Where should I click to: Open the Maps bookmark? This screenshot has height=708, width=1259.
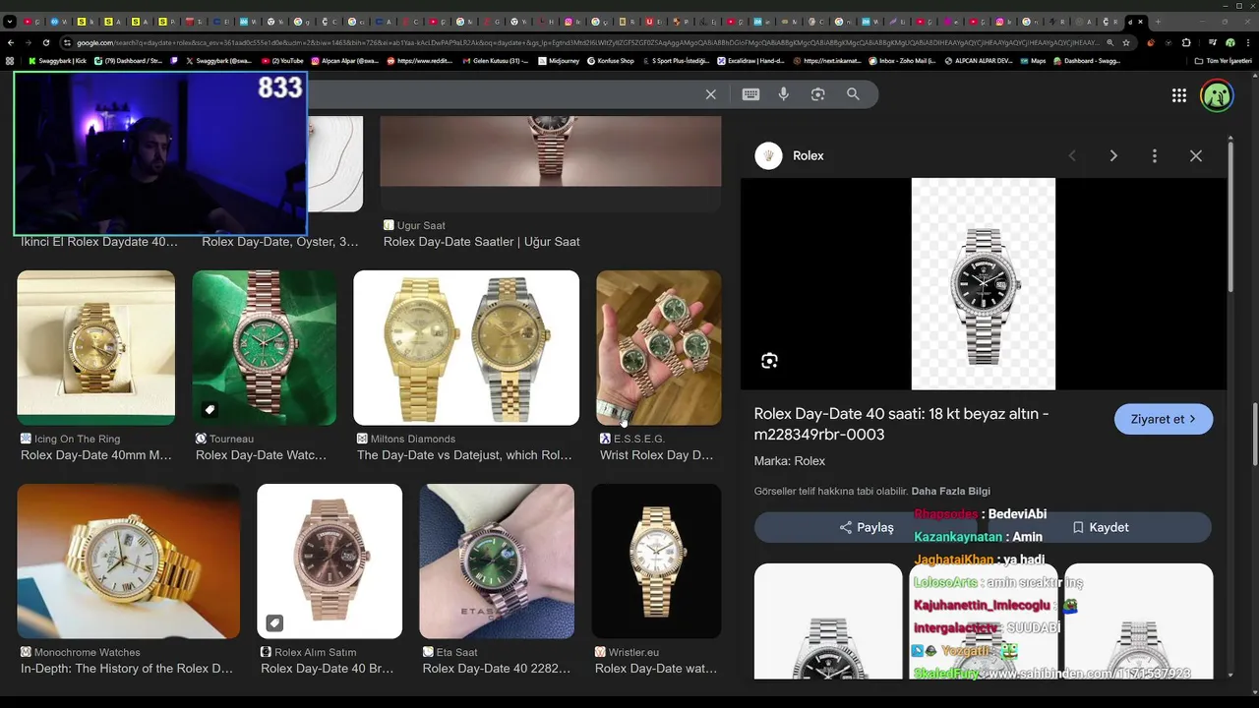click(1032, 61)
